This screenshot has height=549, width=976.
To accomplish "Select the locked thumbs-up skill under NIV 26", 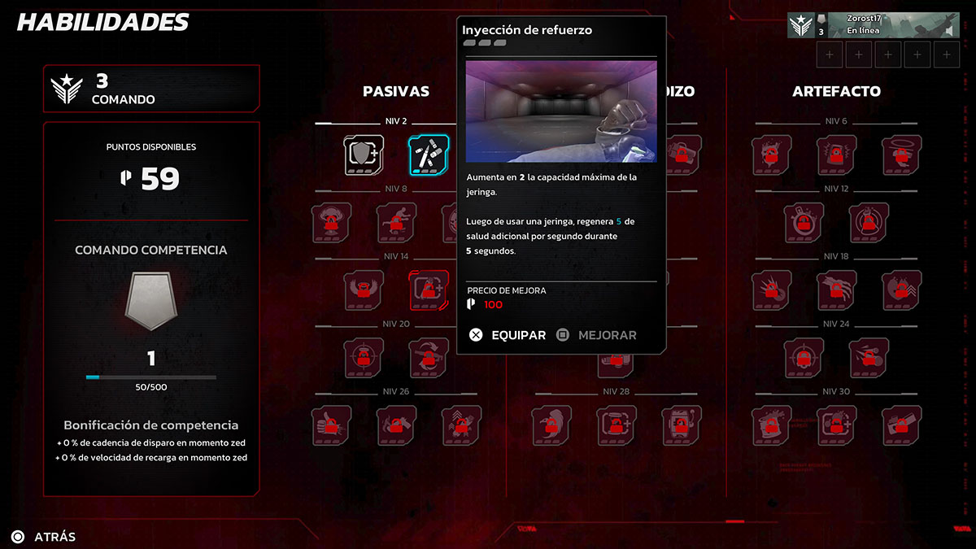I will click(332, 425).
